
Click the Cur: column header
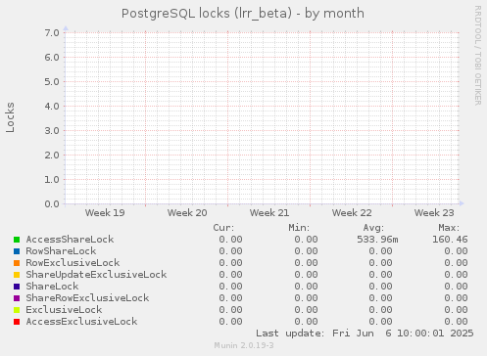[x=223, y=228]
